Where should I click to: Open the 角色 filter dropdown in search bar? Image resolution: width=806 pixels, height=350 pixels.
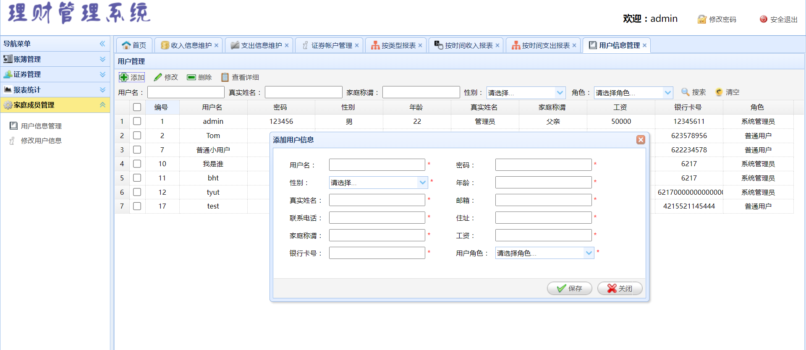coord(667,92)
